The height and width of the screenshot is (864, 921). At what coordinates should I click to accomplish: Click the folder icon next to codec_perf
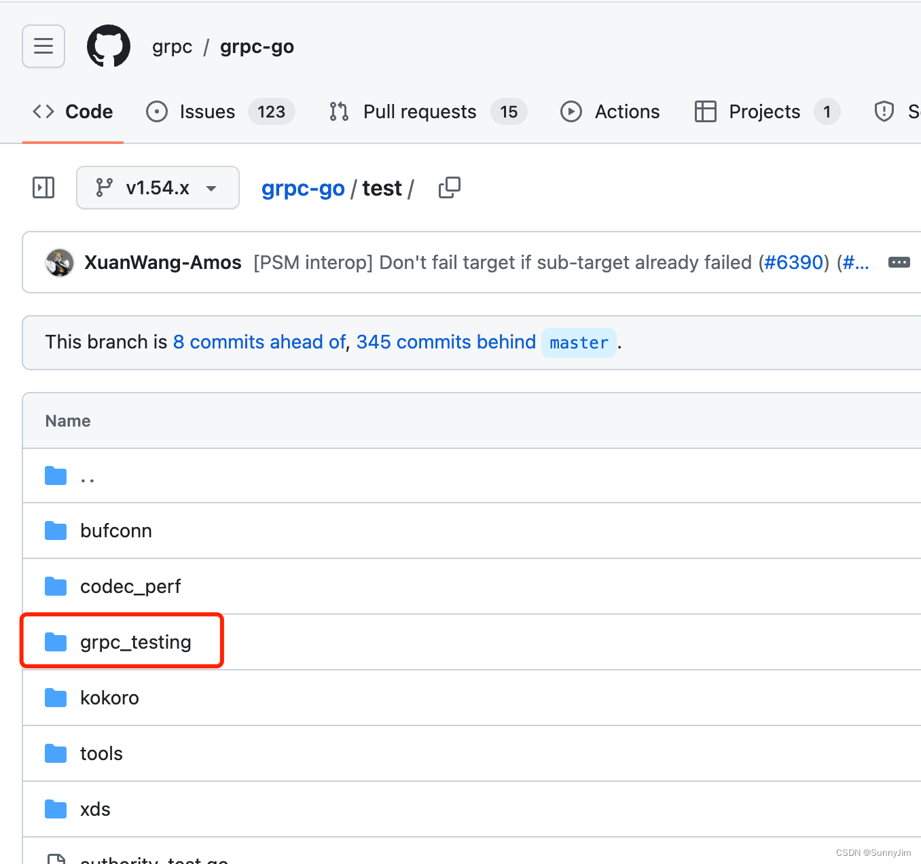(56, 586)
